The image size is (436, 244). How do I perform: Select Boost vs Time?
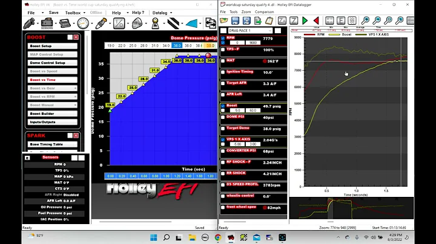52,80
